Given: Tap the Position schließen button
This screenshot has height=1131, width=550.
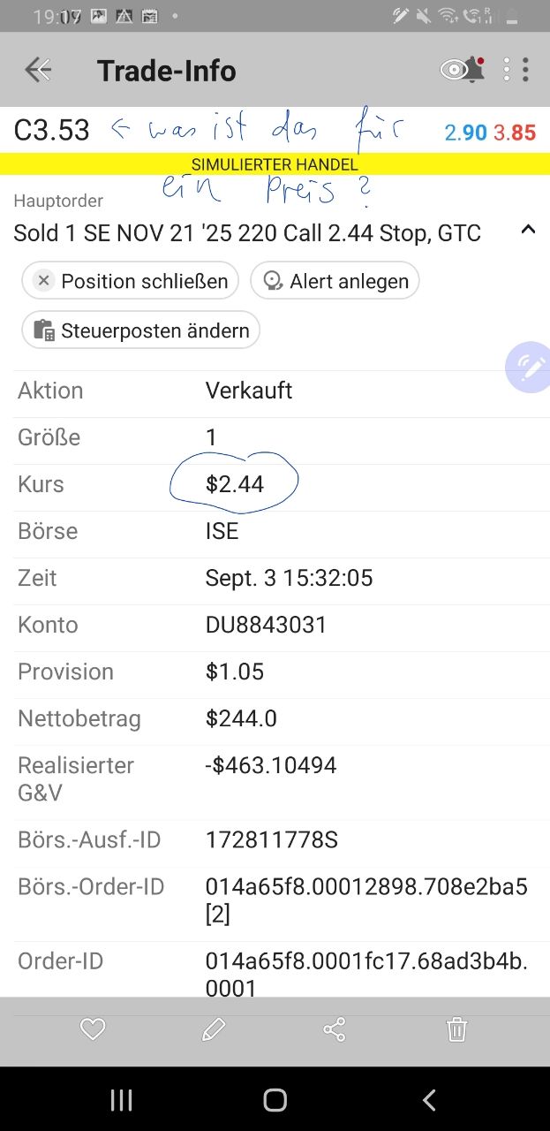Looking at the screenshot, I should [x=131, y=281].
